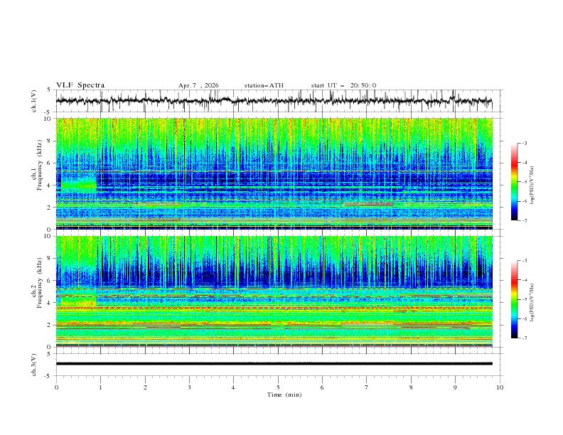Click the '10' tick on the time axis
This screenshot has height=435, width=563.
(500, 387)
